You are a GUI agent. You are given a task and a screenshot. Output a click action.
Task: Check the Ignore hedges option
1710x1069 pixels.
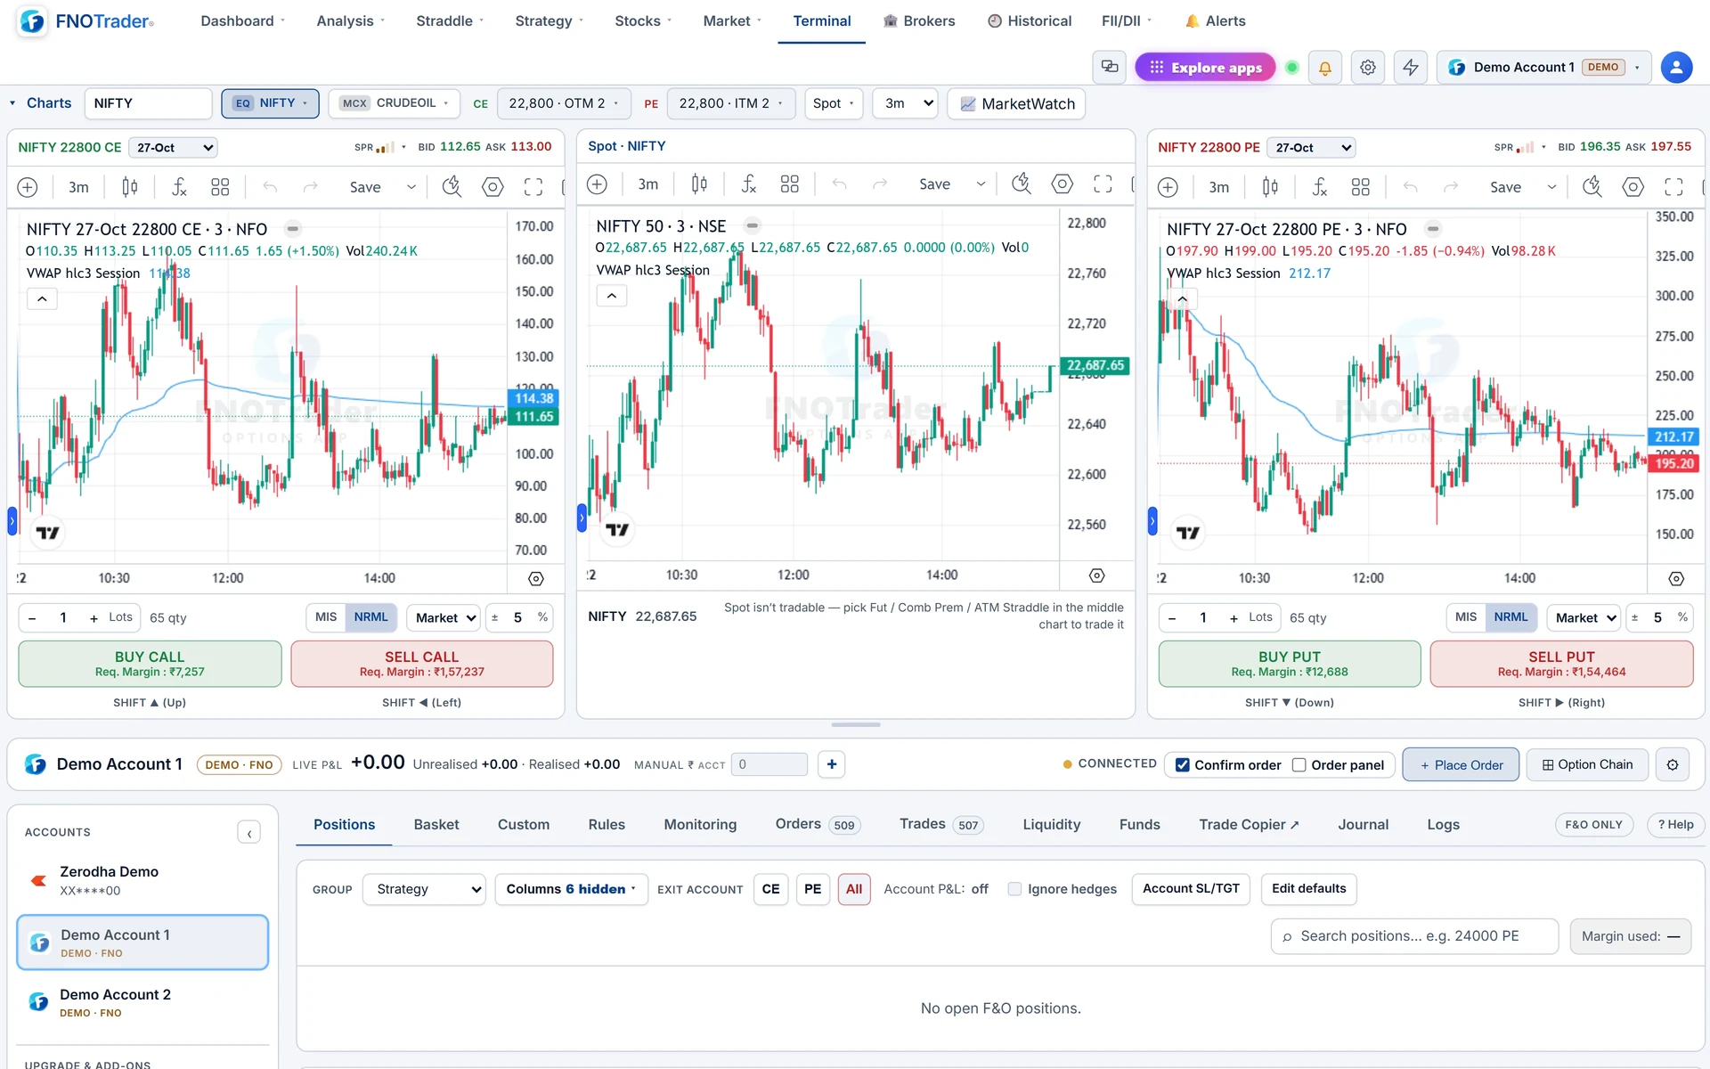point(1014,889)
